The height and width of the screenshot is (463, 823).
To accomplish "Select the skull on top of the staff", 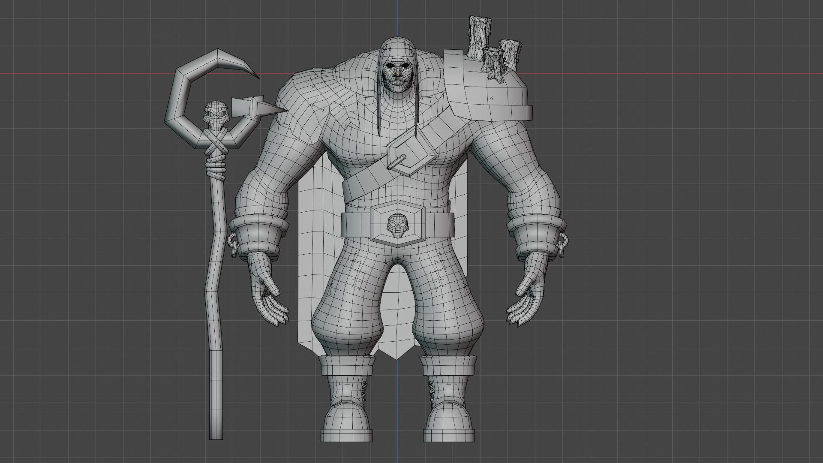I will point(216,114).
